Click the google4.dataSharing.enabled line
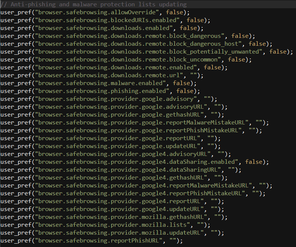 135,162
